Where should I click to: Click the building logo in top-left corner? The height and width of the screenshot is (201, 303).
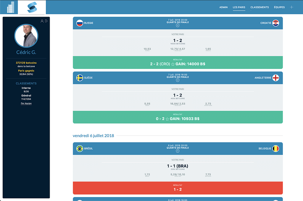tap(11, 7)
